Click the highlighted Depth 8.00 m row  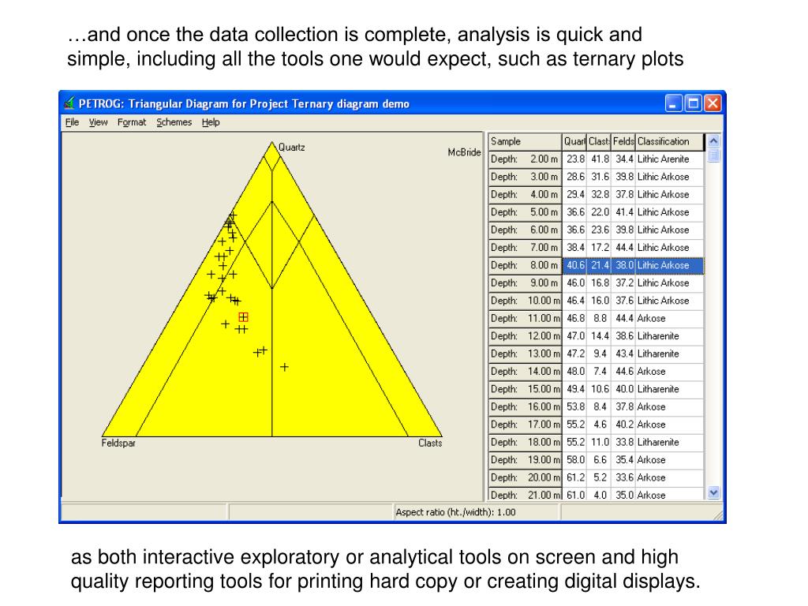(x=596, y=265)
